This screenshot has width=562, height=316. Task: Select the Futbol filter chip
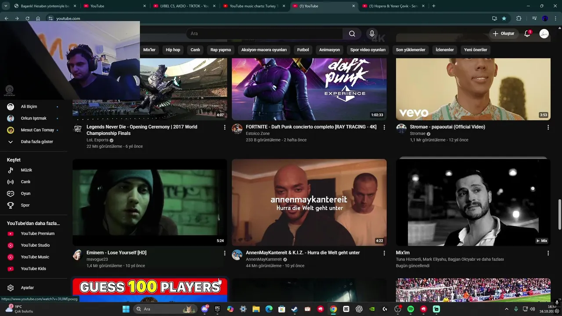click(x=303, y=50)
